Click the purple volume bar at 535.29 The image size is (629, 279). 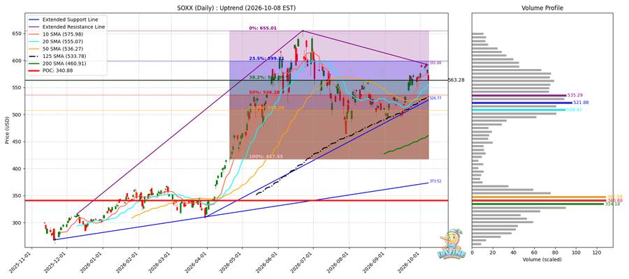coord(519,96)
